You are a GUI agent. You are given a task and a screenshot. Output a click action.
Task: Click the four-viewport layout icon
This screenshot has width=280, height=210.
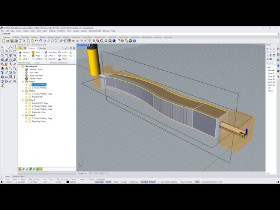[x=69, y=41]
